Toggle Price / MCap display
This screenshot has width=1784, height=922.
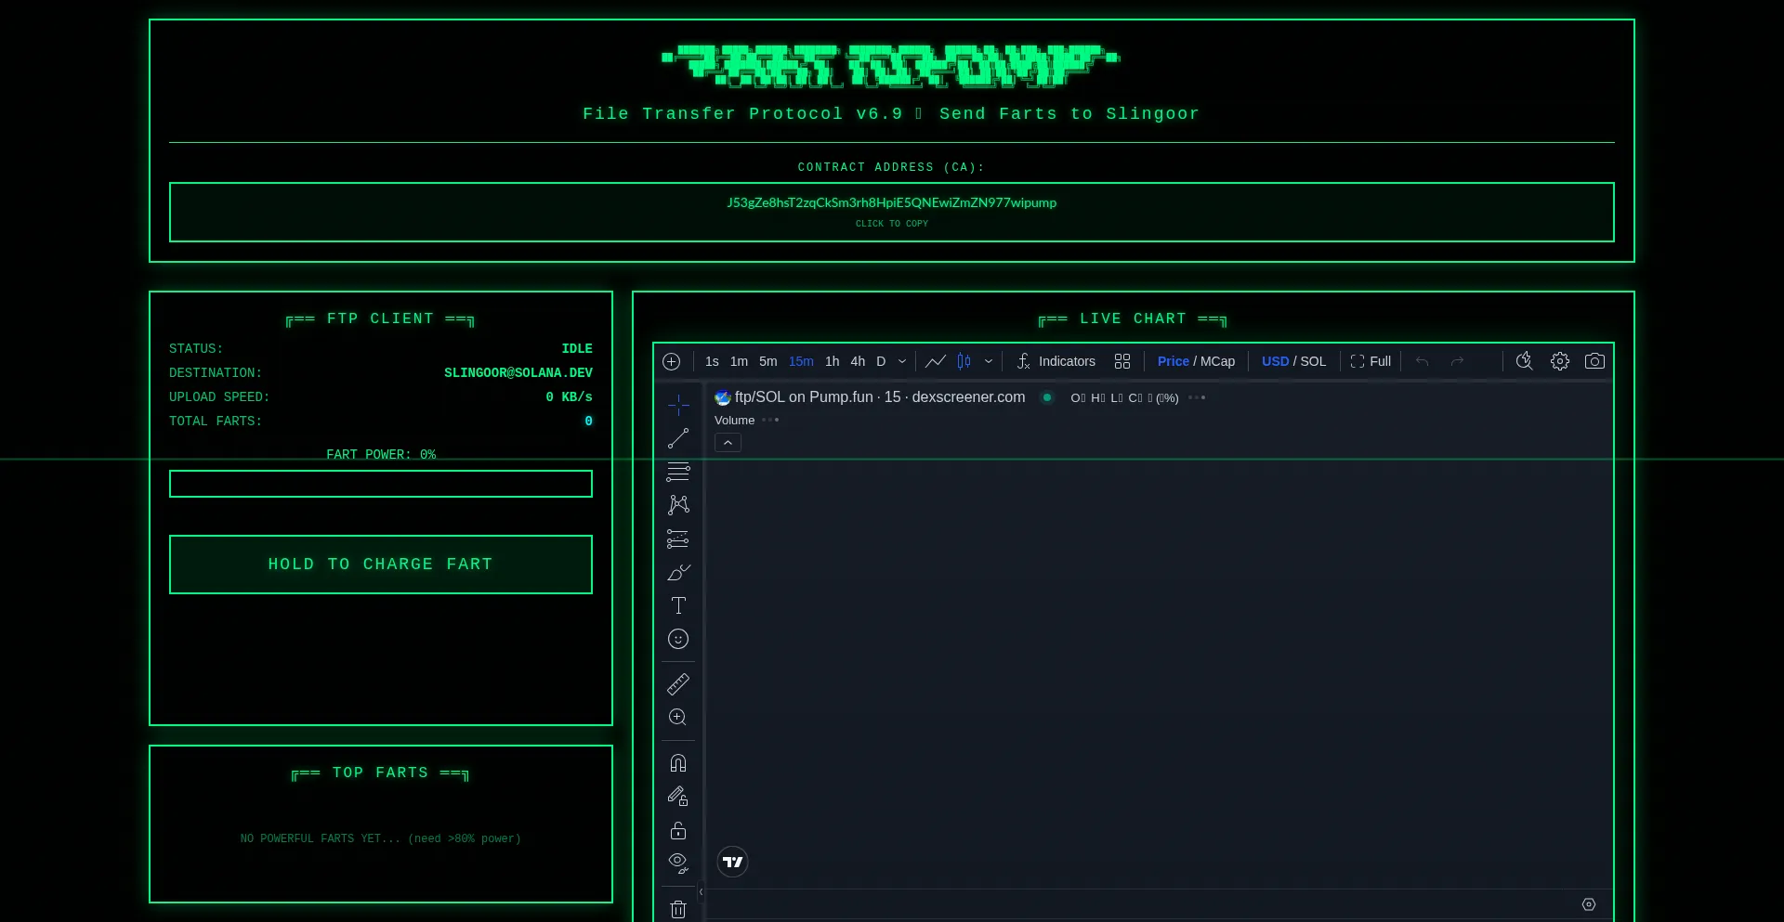1196,361
